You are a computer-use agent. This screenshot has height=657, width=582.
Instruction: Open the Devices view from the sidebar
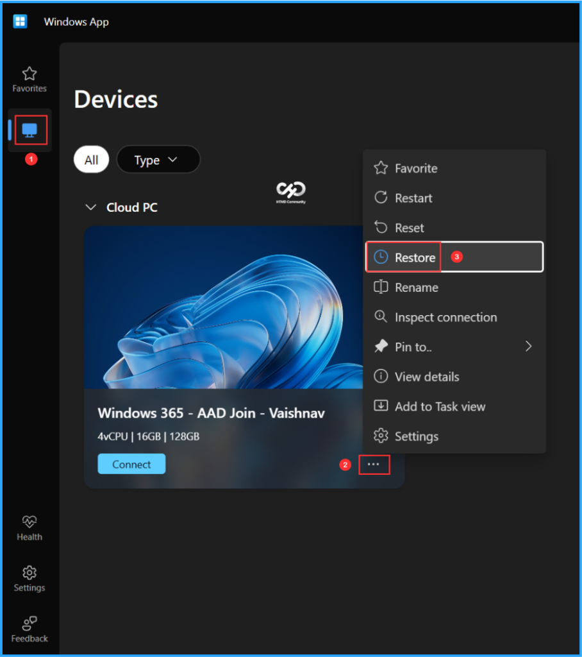[x=29, y=130]
